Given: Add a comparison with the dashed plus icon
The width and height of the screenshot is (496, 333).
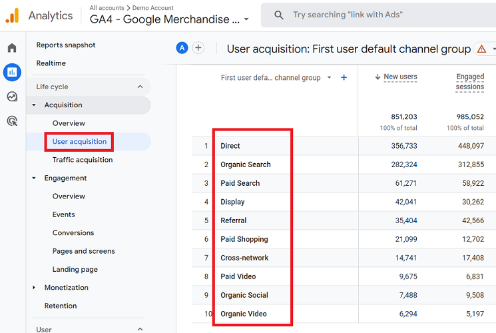Looking at the screenshot, I should pyautogui.click(x=198, y=48).
